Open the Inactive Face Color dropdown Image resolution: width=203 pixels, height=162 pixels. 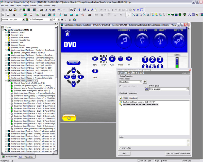point(23,19)
